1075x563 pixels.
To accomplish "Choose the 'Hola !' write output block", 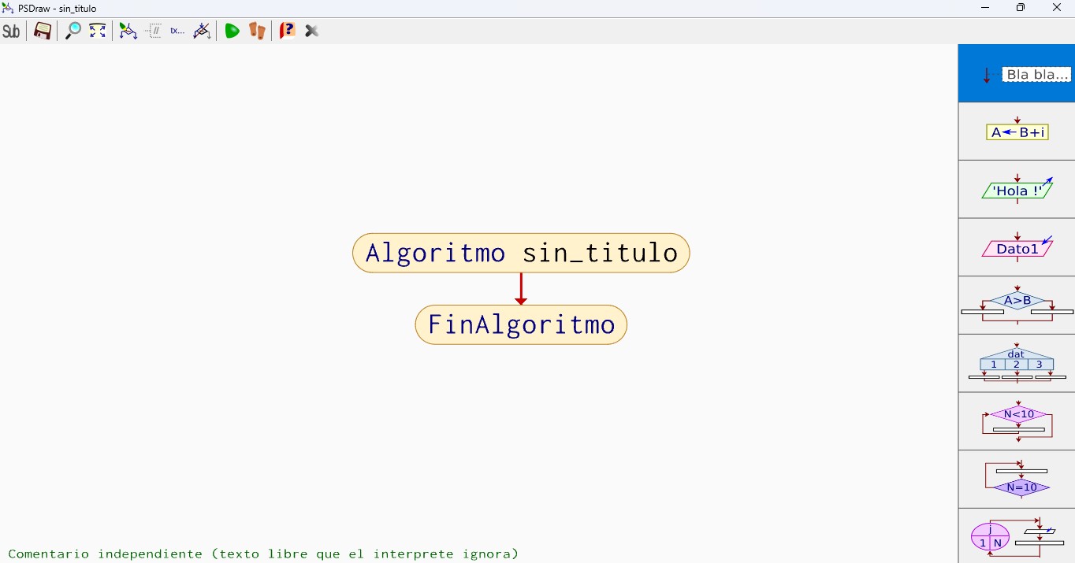I will pyautogui.click(x=1017, y=190).
